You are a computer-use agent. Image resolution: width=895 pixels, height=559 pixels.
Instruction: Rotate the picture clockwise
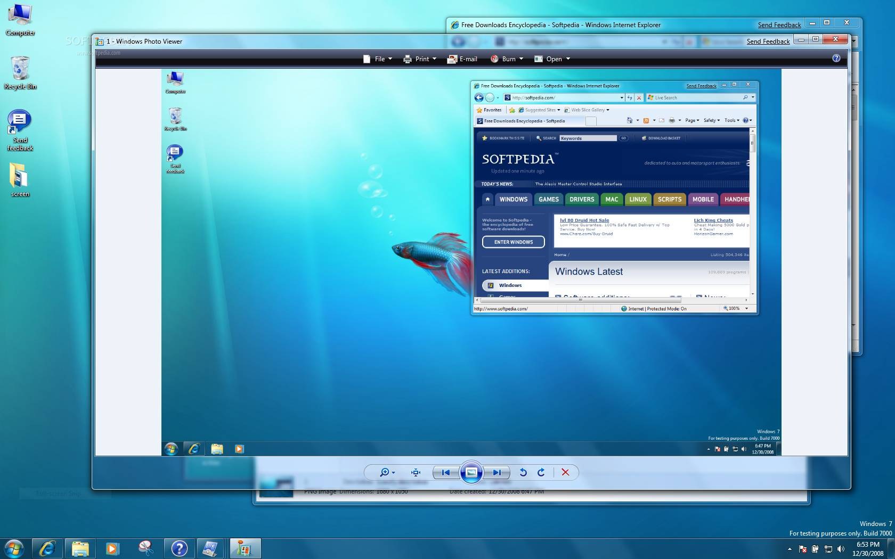[541, 472]
